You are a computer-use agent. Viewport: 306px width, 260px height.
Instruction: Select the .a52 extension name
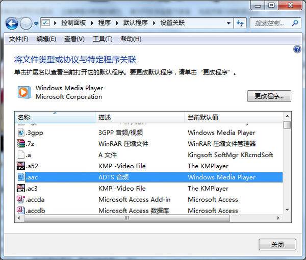32,166
